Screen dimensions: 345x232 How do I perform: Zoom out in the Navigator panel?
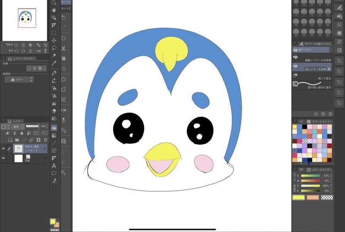(x=16, y=45)
